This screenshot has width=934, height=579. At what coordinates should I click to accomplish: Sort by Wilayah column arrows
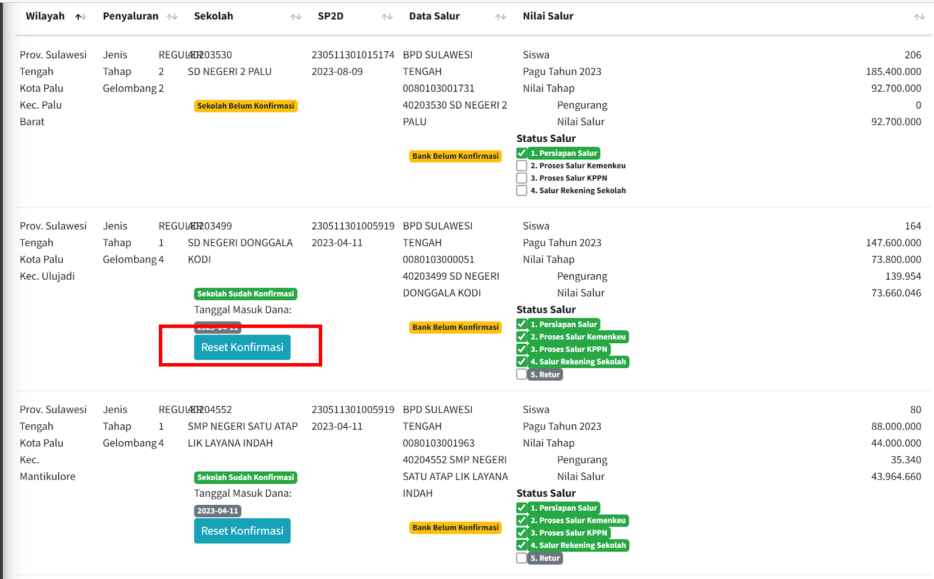(x=81, y=17)
